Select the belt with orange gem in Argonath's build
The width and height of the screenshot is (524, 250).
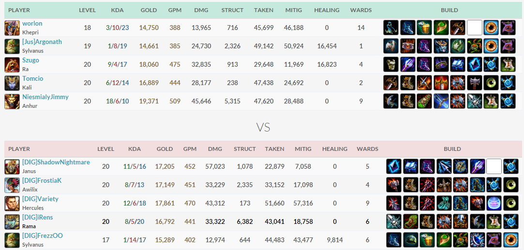pyautogui.click(x=407, y=46)
